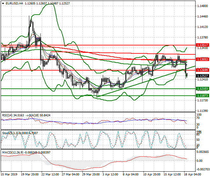Click the 27 Mar 04:00 time axis label
Viewport: 210px width, 178px height.
pyautogui.click(x=71, y=175)
